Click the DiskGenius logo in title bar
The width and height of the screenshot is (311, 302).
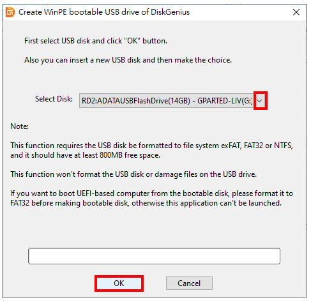(10, 12)
